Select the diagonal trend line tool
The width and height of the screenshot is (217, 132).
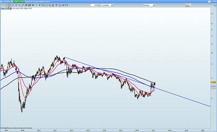23,5
